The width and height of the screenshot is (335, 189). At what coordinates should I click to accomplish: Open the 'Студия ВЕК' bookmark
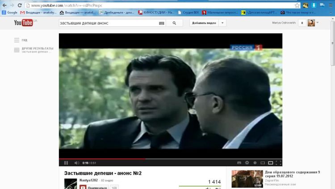[x=188, y=12]
